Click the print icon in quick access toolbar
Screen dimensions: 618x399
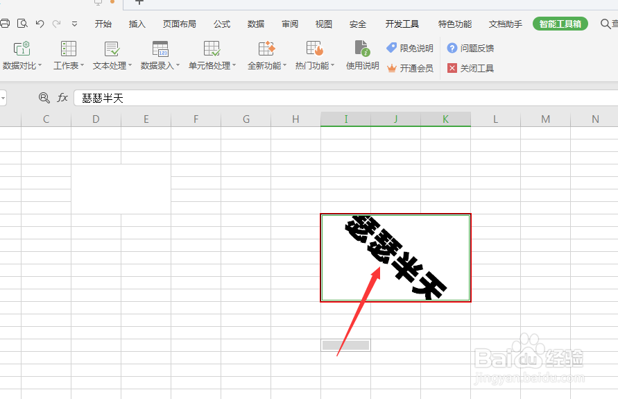[x=4, y=24]
